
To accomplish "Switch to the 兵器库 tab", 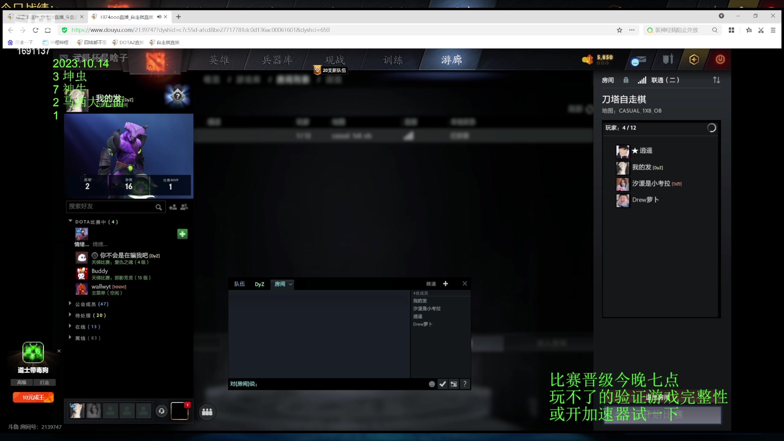I will [x=277, y=60].
